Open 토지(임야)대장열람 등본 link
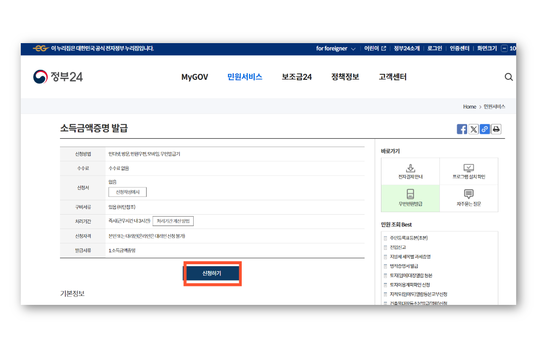The width and height of the screenshot is (535, 347). [411, 276]
